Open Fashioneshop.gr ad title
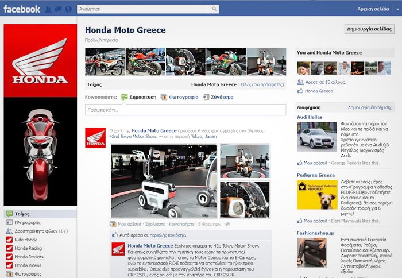Image resolution: width=402 pixels, height=278 pixels. [316, 233]
